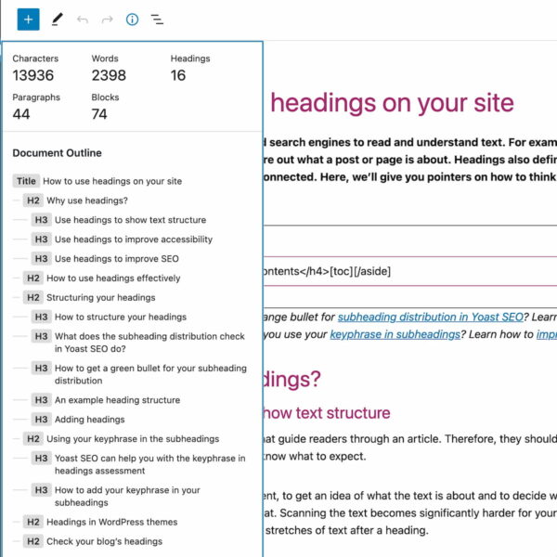The image size is (557, 557).
Task: Jump to Title 'How to use headings on your site'
Action: 97,181
